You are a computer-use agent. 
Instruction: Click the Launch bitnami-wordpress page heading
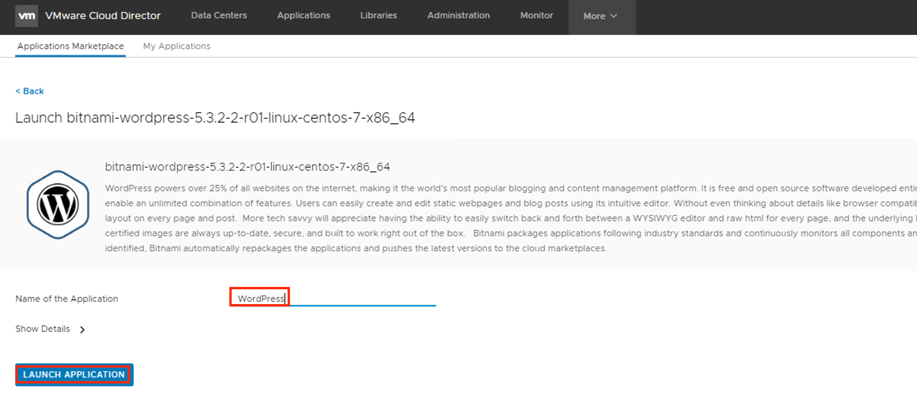[x=215, y=118]
